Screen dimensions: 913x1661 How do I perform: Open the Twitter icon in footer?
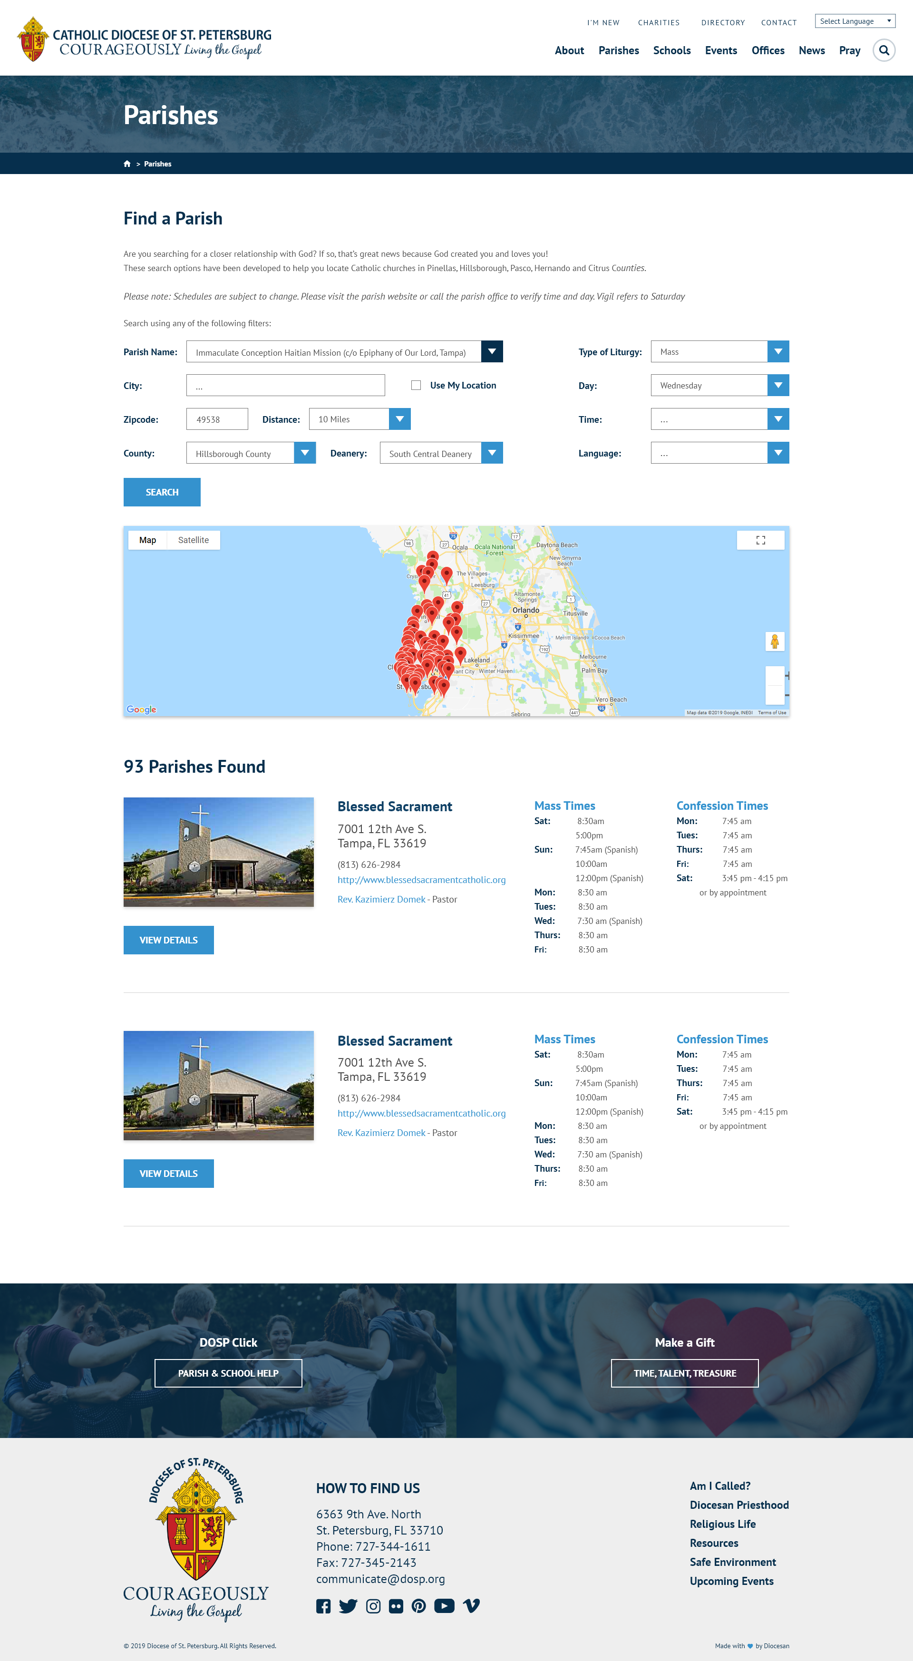click(348, 1606)
